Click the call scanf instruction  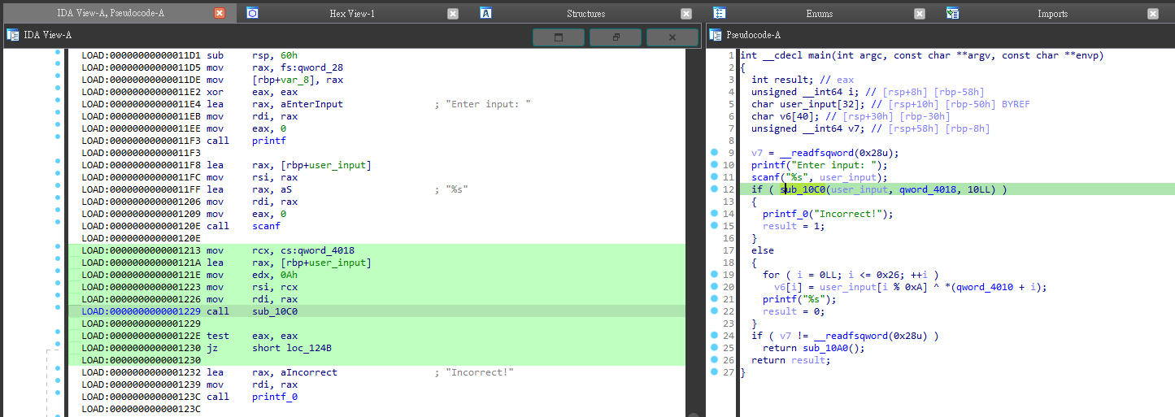(x=243, y=226)
